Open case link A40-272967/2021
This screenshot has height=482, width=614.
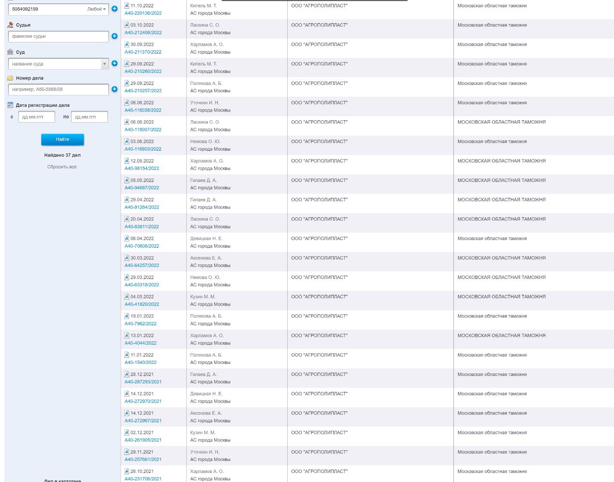coord(143,421)
